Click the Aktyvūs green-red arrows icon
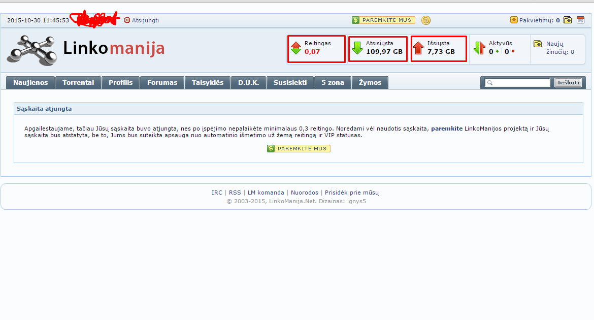594x320 pixels. (x=479, y=48)
